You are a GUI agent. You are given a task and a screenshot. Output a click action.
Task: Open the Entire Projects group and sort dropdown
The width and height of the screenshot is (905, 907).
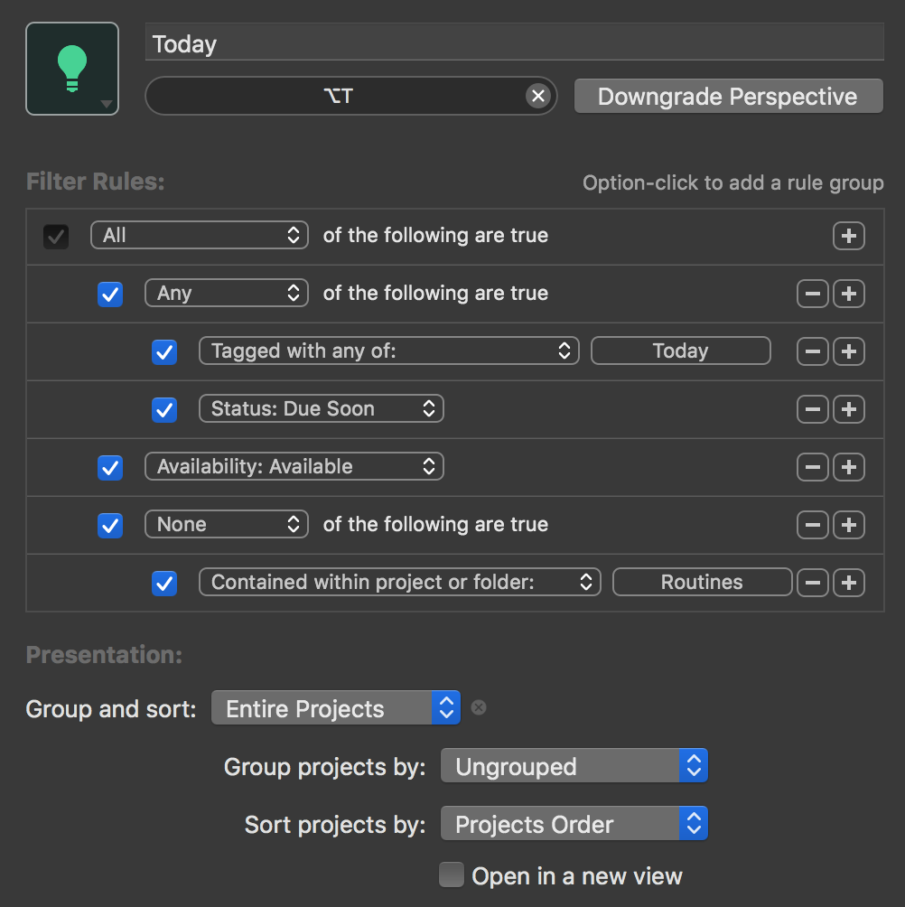point(335,708)
